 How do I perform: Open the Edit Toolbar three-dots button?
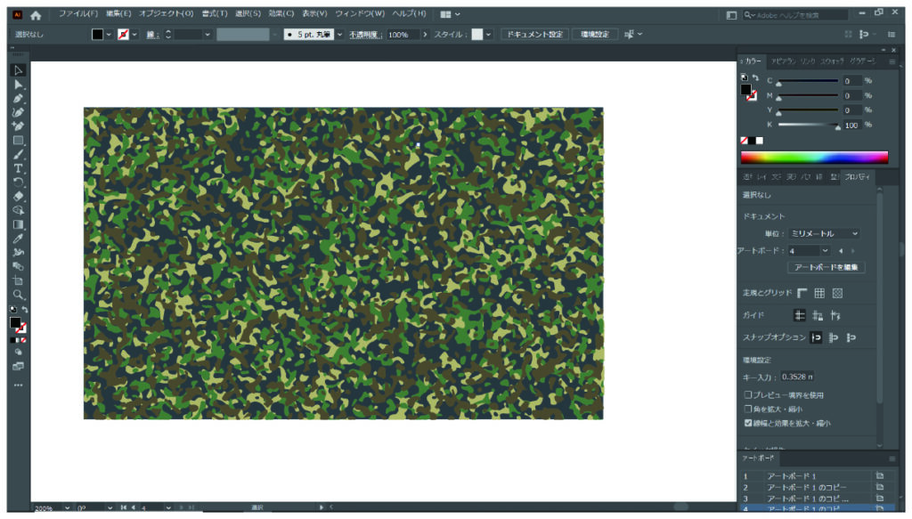coord(18,385)
